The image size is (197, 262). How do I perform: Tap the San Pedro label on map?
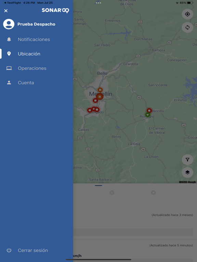[102, 45]
